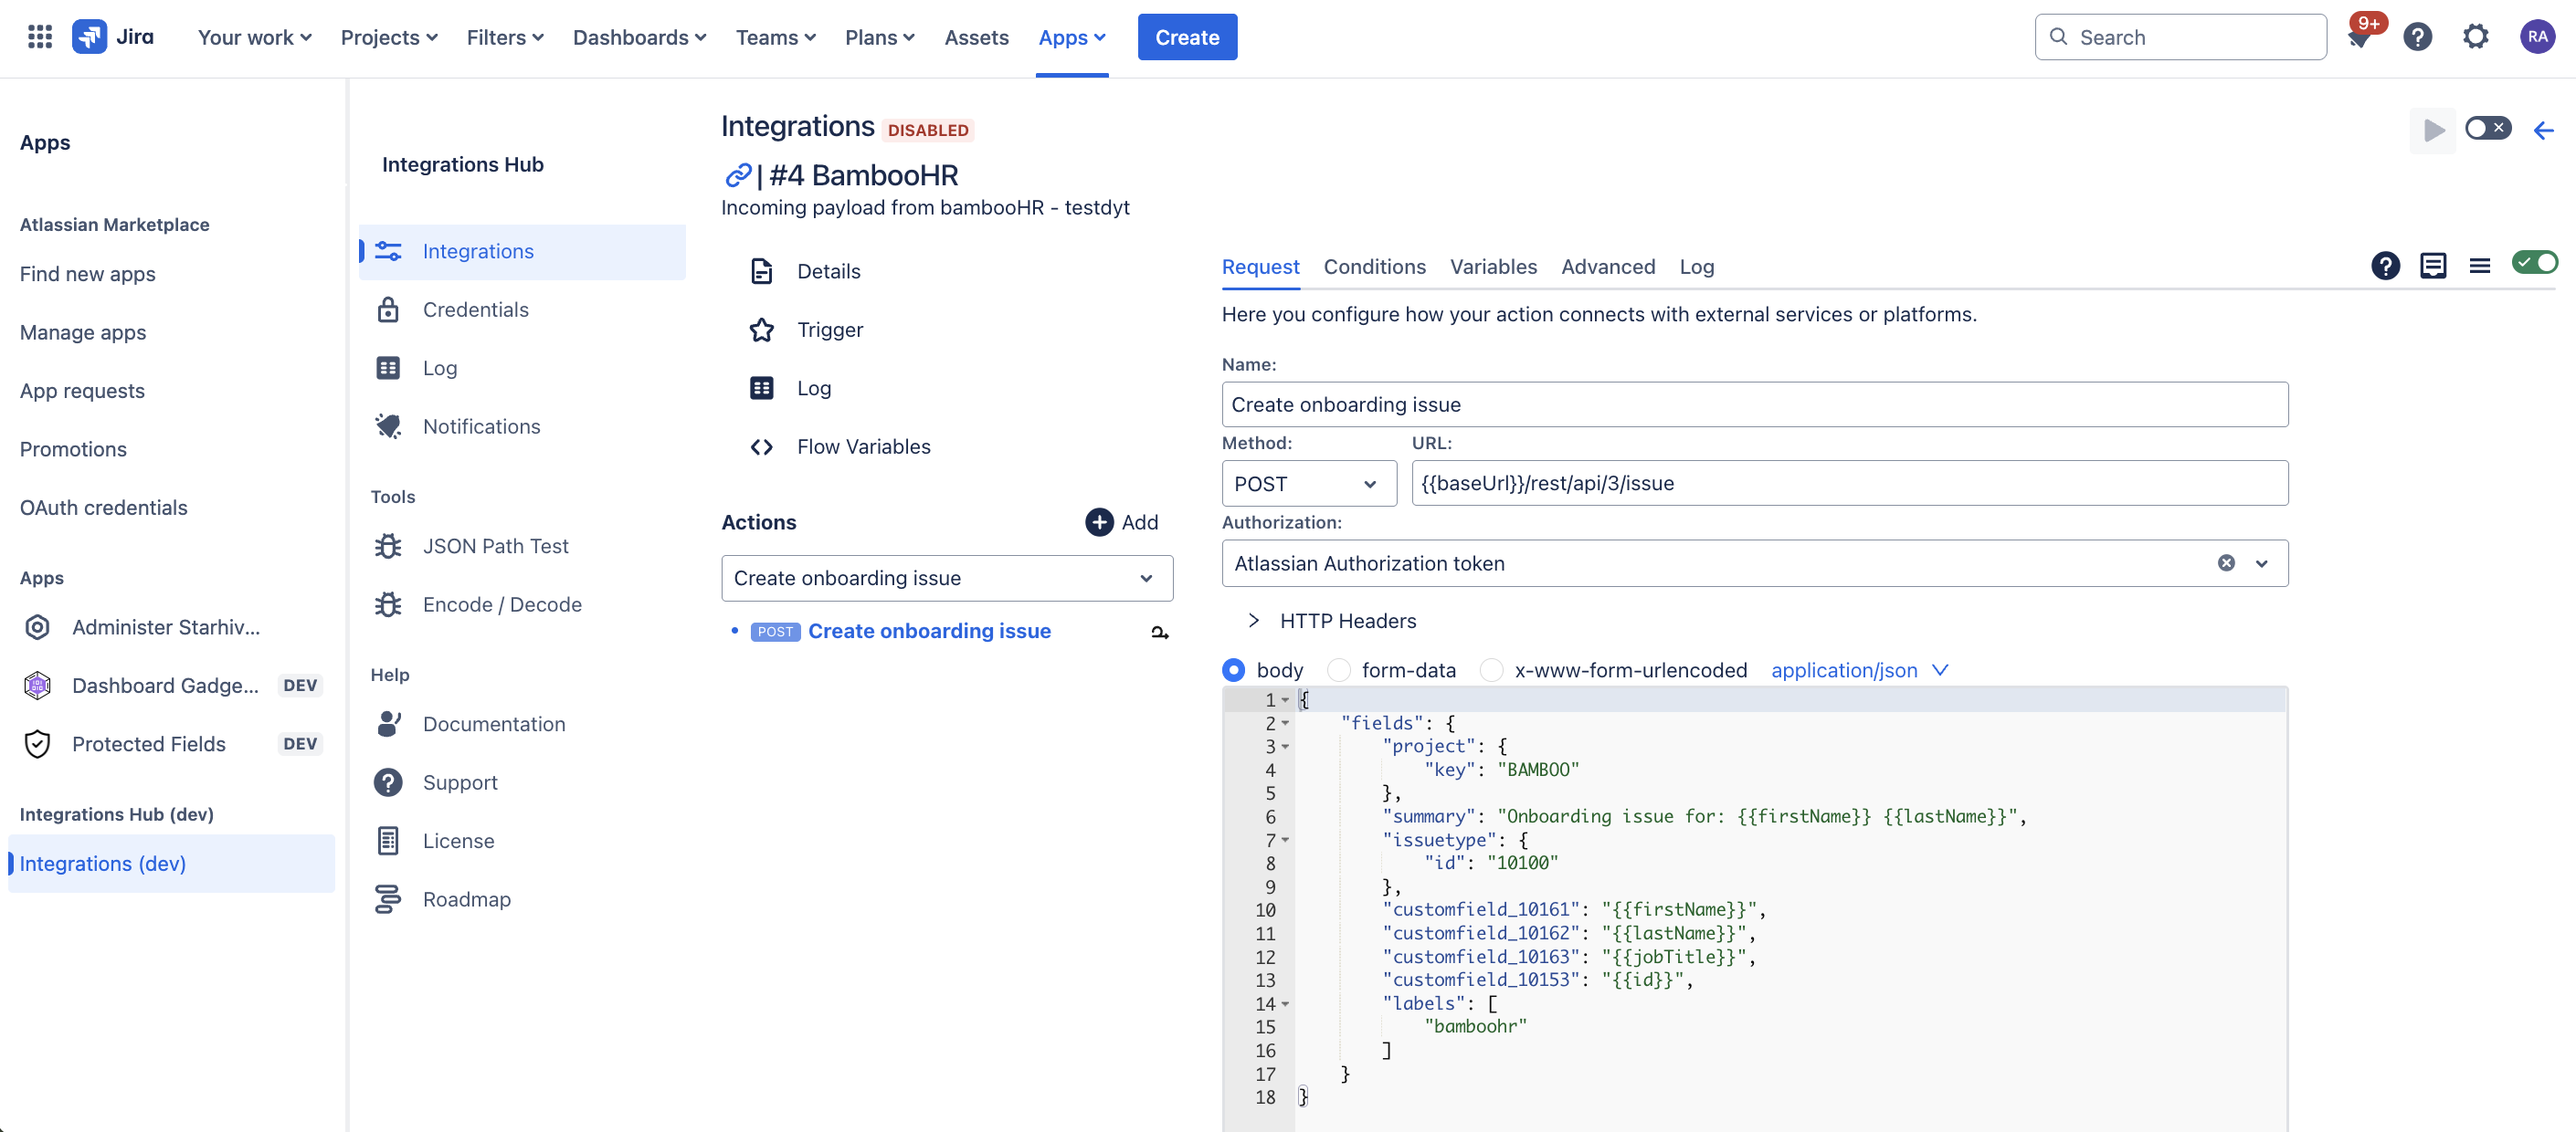This screenshot has width=2576, height=1132.
Task: Select the form-data radio button
Action: point(1338,669)
